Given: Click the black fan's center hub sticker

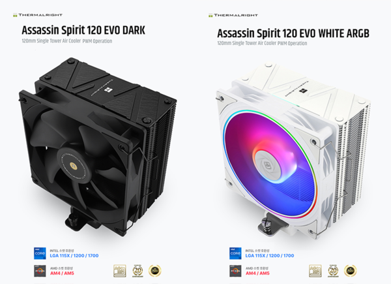Looking at the screenshot, I should pyautogui.click(x=73, y=165).
